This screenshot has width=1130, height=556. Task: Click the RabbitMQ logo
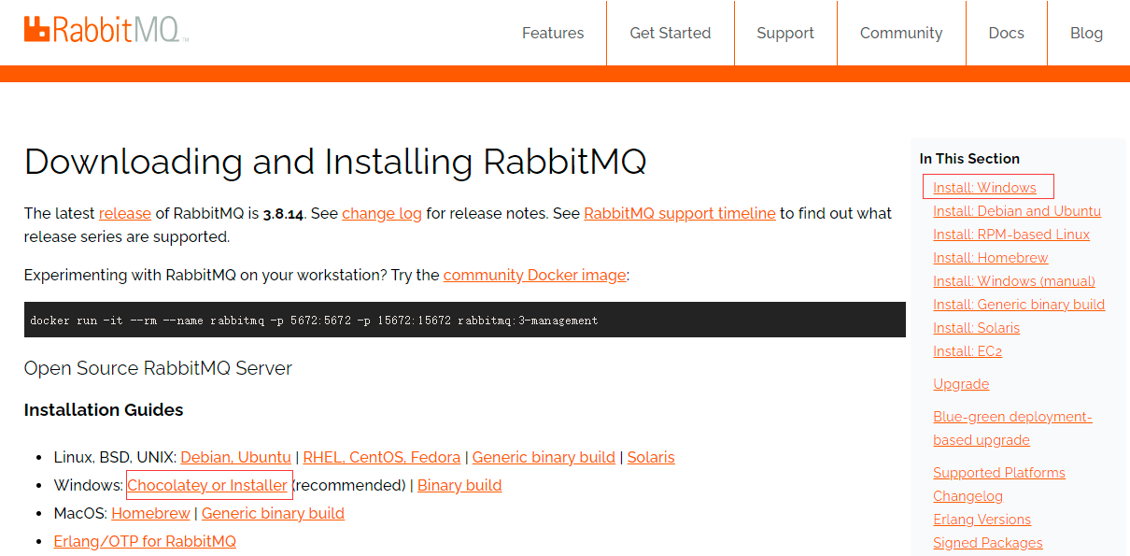106,29
